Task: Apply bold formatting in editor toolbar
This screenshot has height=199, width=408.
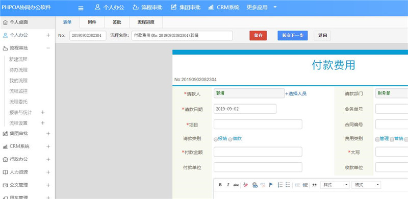Action: [x=220, y=185]
